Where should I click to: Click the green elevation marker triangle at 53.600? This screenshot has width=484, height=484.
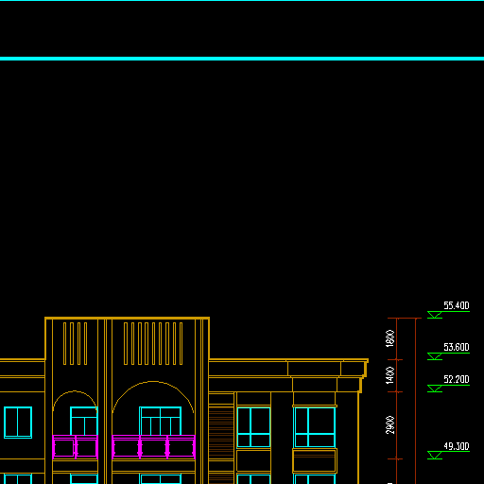(x=435, y=356)
